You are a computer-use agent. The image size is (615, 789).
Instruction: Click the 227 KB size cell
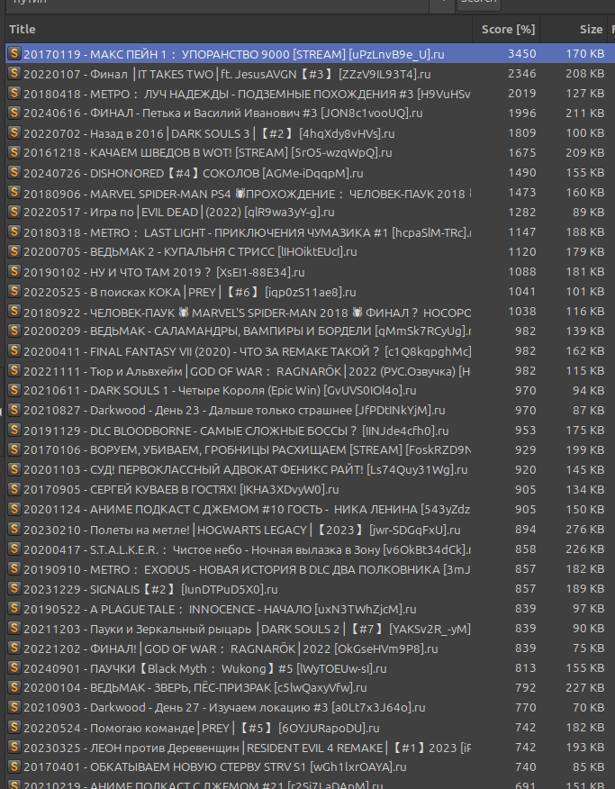point(584,688)
